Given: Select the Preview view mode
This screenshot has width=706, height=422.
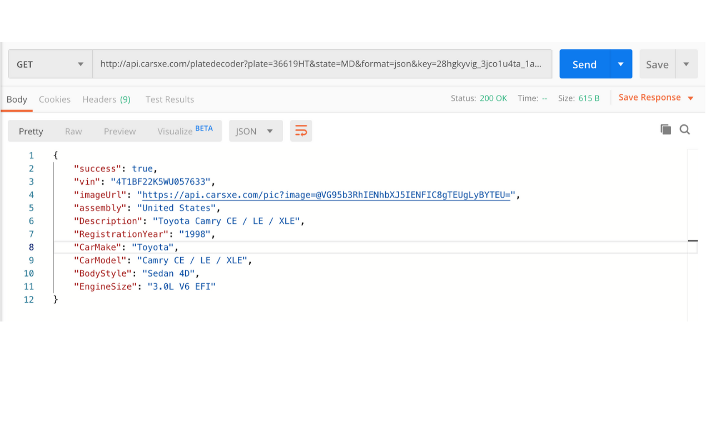Looking at the screenshot, I should click(x=120, y=131).
